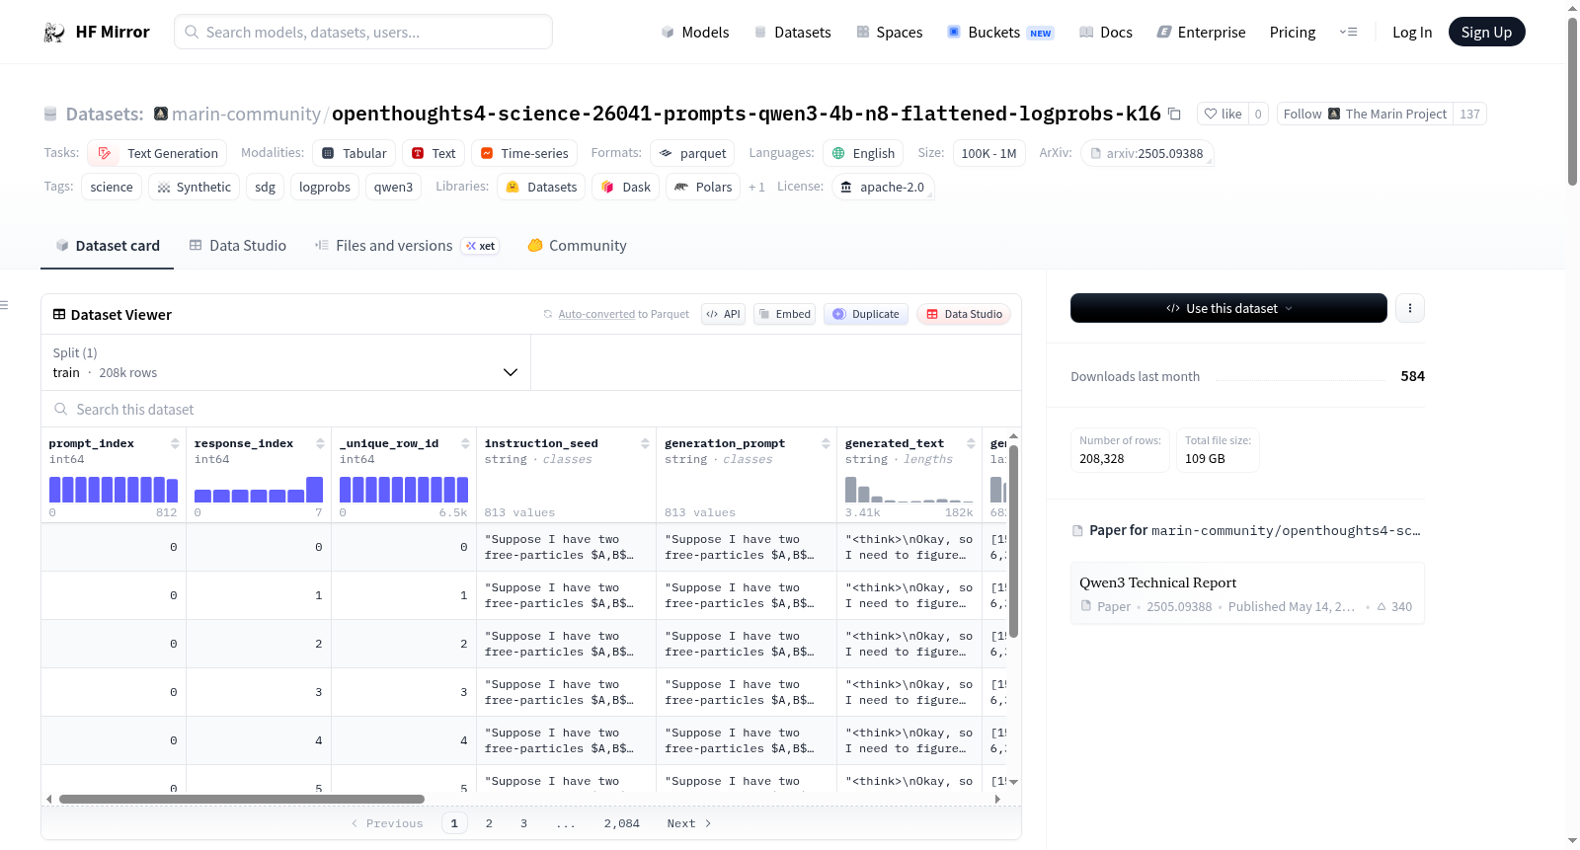Screen dimensions: 1580x850
Task: Follow The Marin Project
Action: [x=1365, y=114]
